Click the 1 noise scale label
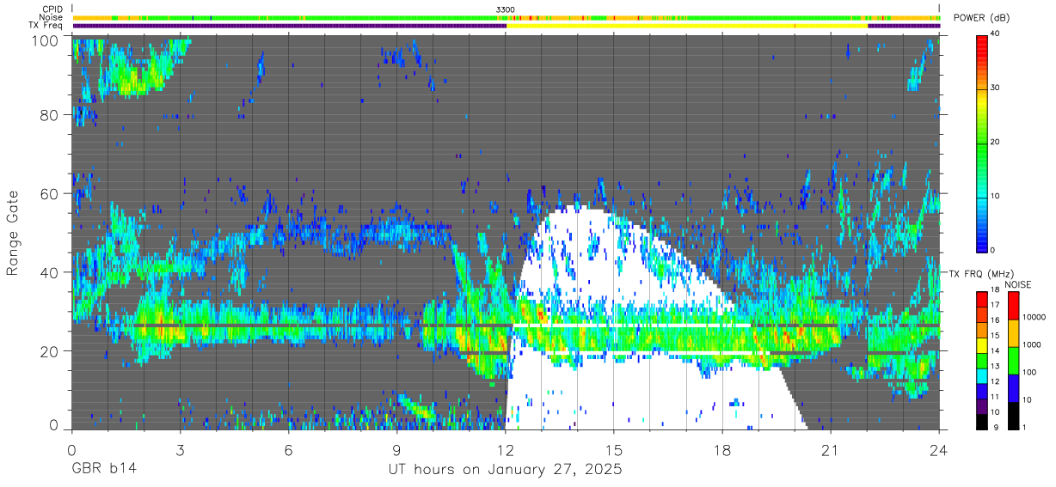 click(x=1023, y=427)
